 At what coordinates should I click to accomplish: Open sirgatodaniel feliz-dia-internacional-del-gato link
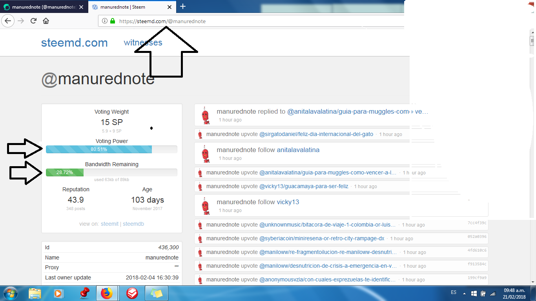coord(316,134)
